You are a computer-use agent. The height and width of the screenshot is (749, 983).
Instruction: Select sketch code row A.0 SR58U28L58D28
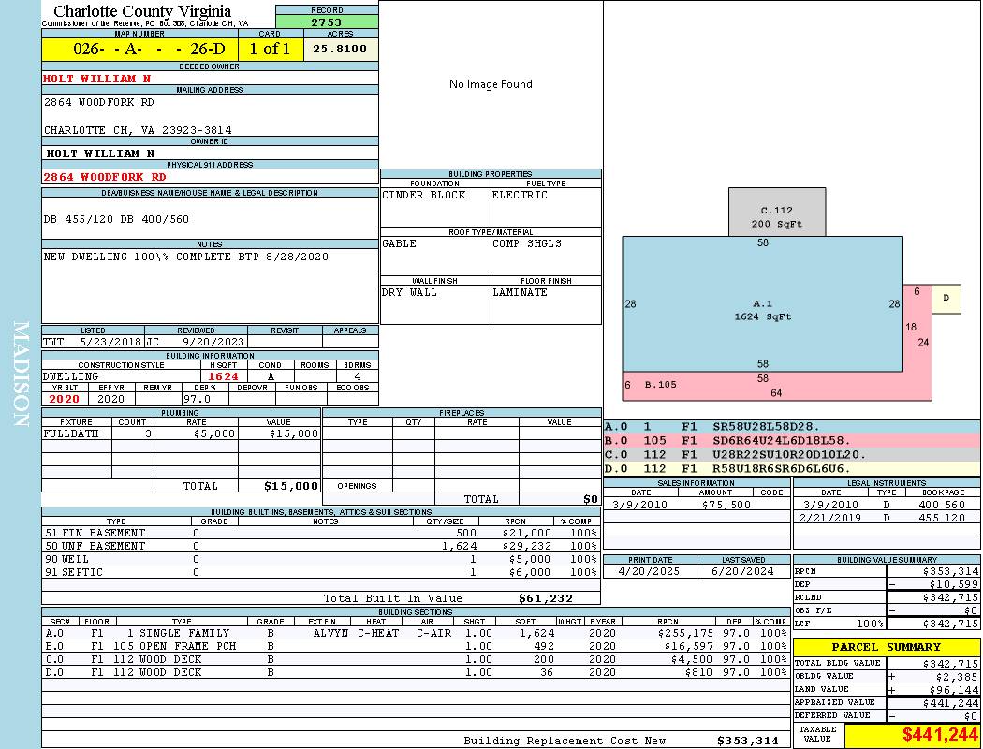(792, 427)
